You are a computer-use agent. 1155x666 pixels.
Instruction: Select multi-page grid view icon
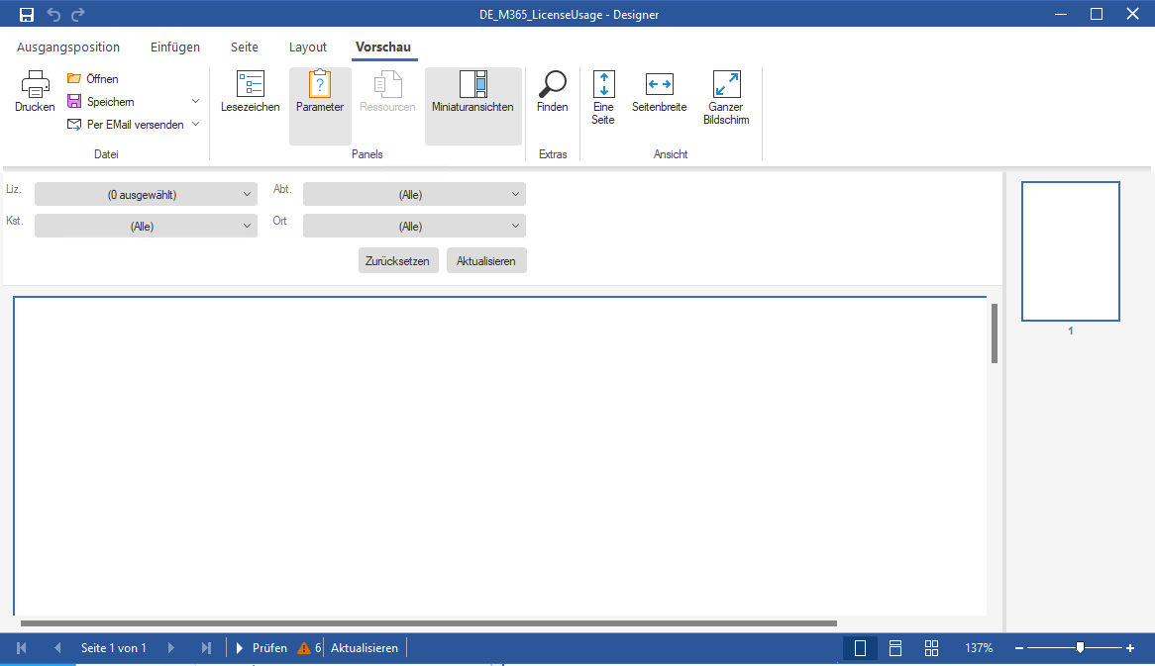932,648
